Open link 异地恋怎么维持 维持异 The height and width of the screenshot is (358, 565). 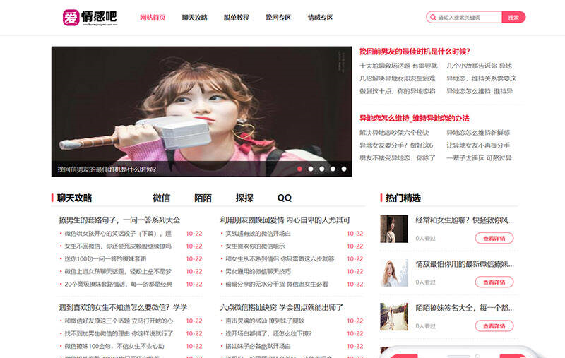tap(480, 91)
